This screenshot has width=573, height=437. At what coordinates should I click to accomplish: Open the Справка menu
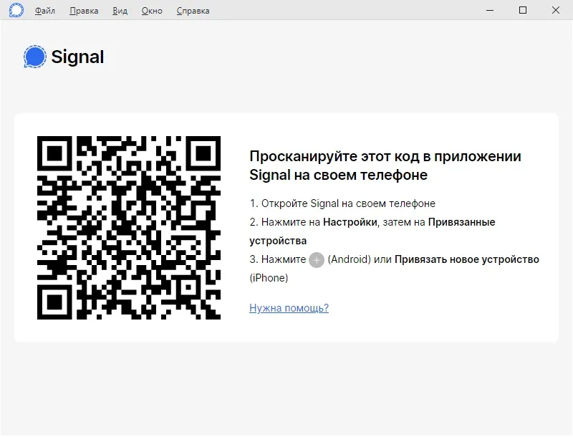[193, 11]
